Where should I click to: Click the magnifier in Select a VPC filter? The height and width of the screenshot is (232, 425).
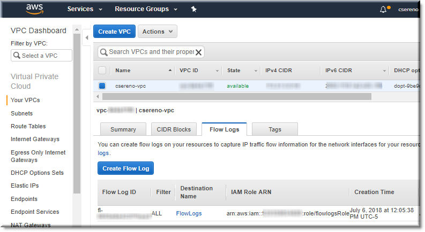click(x=17, y=56)
